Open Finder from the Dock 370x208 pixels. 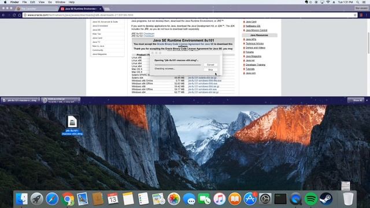21,199
